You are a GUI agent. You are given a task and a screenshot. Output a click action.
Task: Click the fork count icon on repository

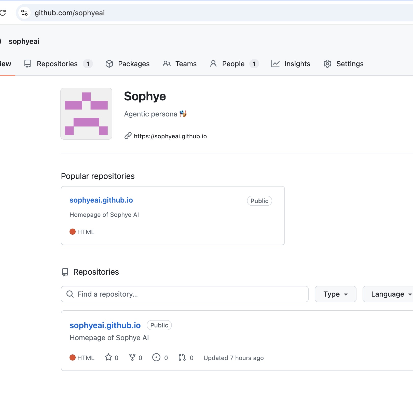[x=132, y=357]
